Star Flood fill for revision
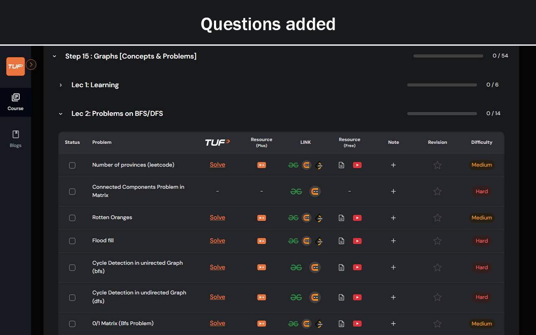Image resolution: width=536 pixels, height=335 pixels. (437, 241)
